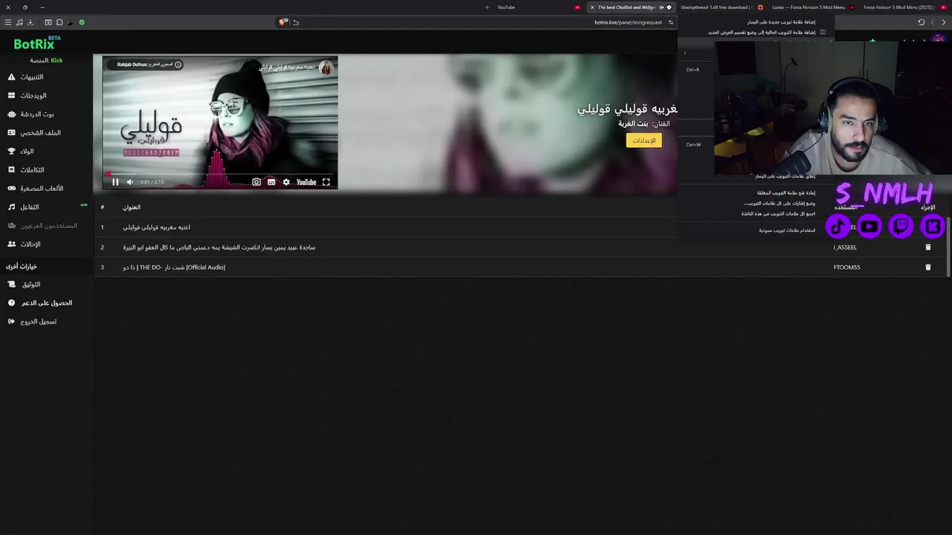952x535 pixels.
Task: Click the song list vertical scrollbar
Action: (x=948, y=247)
